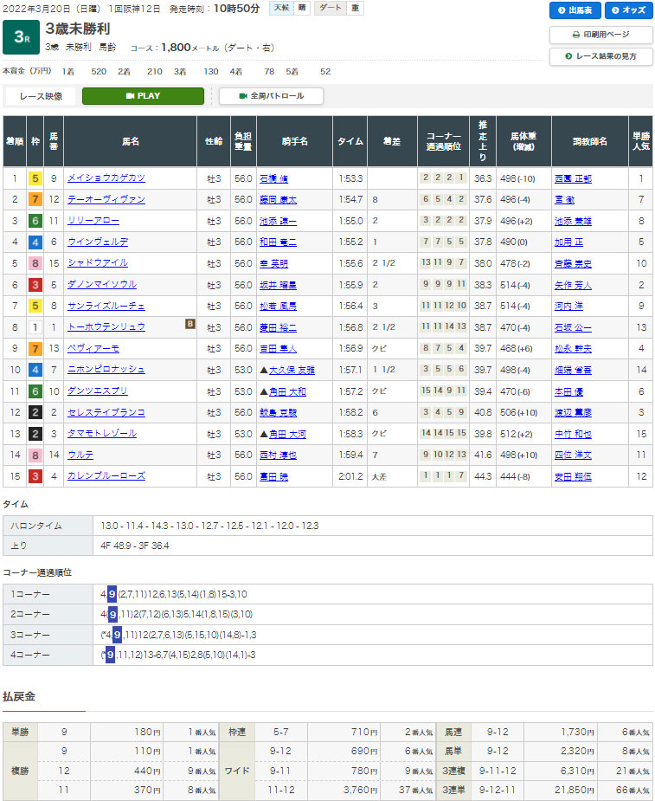Open horse カレンブルーローズ page
This screenshot has height=801, width=655.
[106, 476]
